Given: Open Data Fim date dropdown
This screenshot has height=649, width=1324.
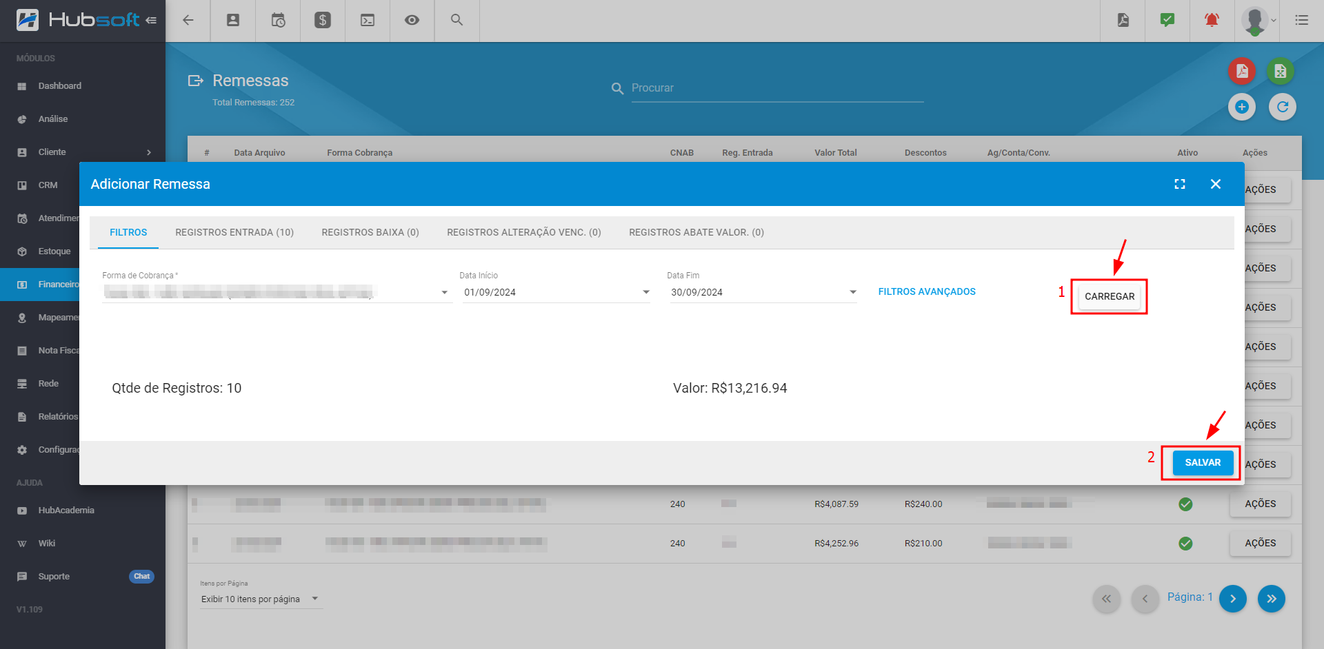Looking at the screenshot, I should (763, 292).
